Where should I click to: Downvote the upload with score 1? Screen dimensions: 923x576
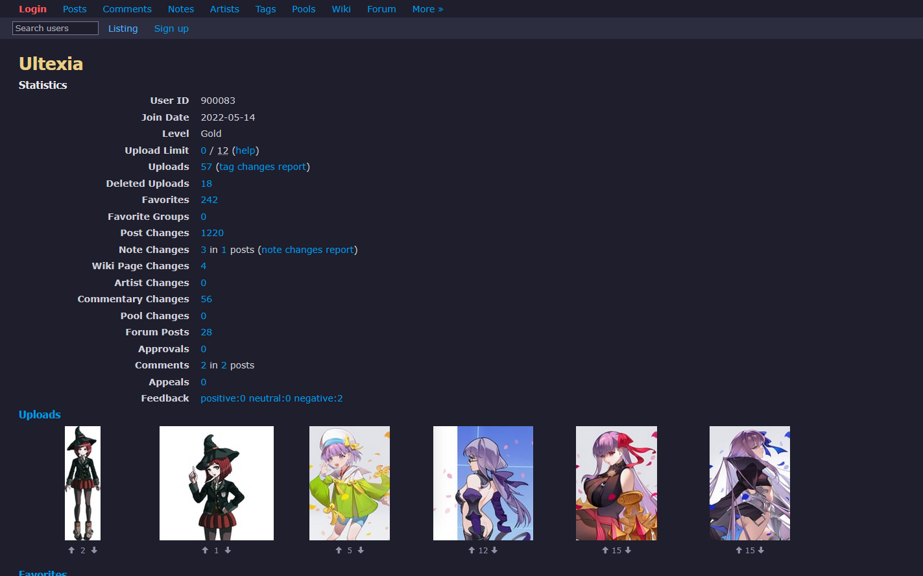click(x=228, y=550)
